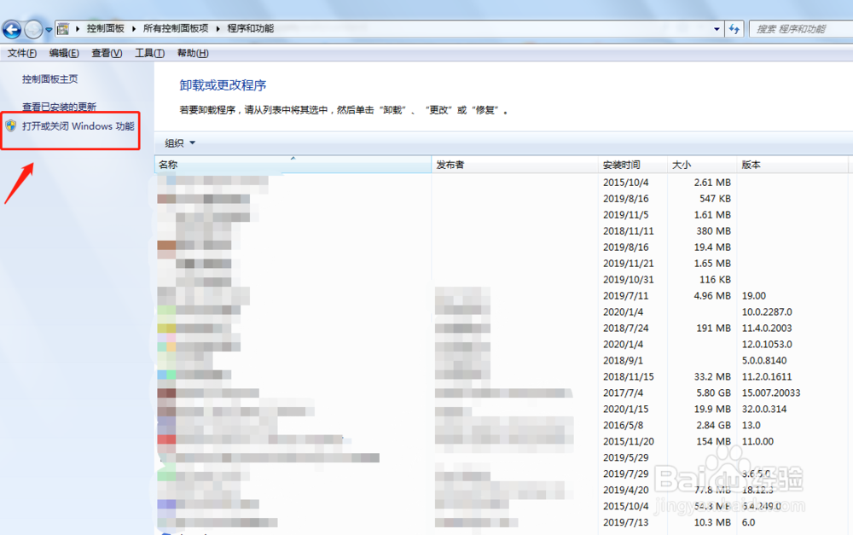Select row with version 11.4.0.2003
This screenshot has width=853, height=535.
(x=502, y=329)
